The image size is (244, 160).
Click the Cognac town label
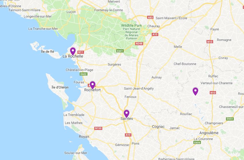[x=158, y=127]
